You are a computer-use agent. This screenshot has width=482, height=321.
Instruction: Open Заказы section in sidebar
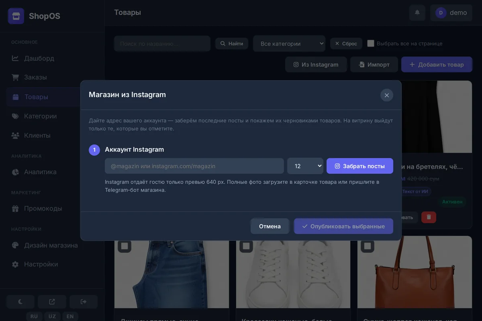pos(52,77)
